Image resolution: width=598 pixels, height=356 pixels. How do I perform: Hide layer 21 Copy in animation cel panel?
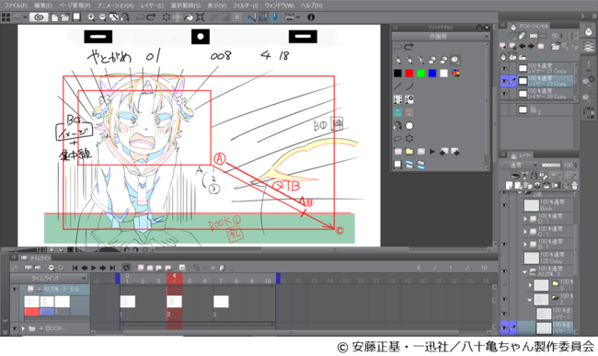coord(504,69)
